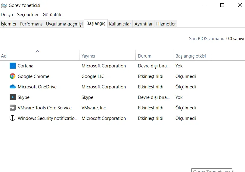Click VMware's Etkinleştirildi status
Viewport: 245px width, 172px height.
(x=150, y=108)
